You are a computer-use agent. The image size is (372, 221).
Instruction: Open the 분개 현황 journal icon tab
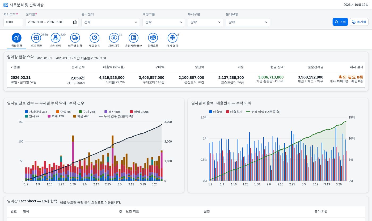tap(36, 38)
